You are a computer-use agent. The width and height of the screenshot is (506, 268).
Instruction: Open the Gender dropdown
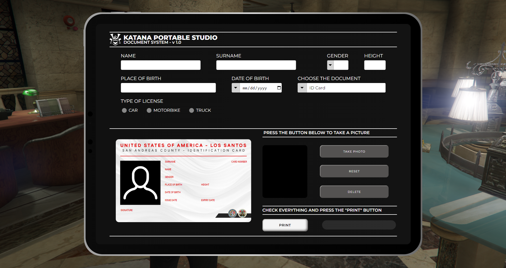(x=330, y=65)
